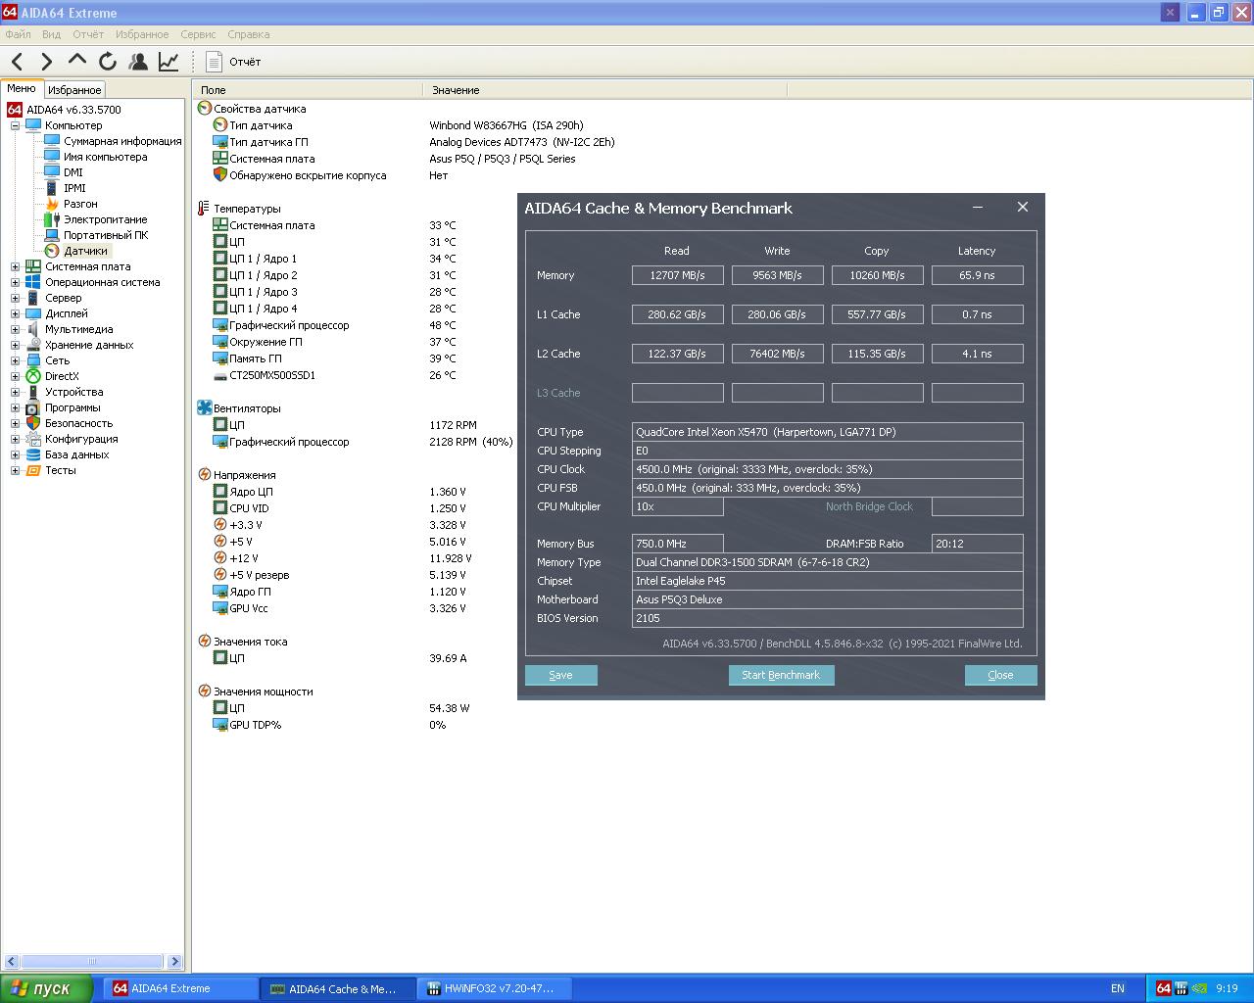Close the benchmark dialog with the Close button

coord(1000,675)
